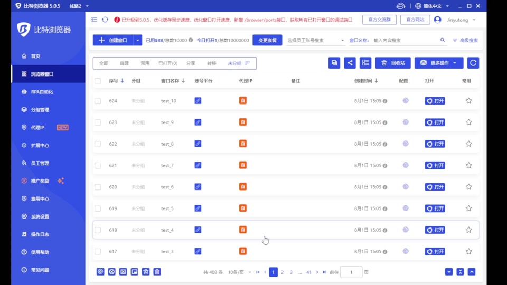Screen dimensions: 507x285
Task: Click the orange proxy icon for test_4
Action: (x=243, y=230)
